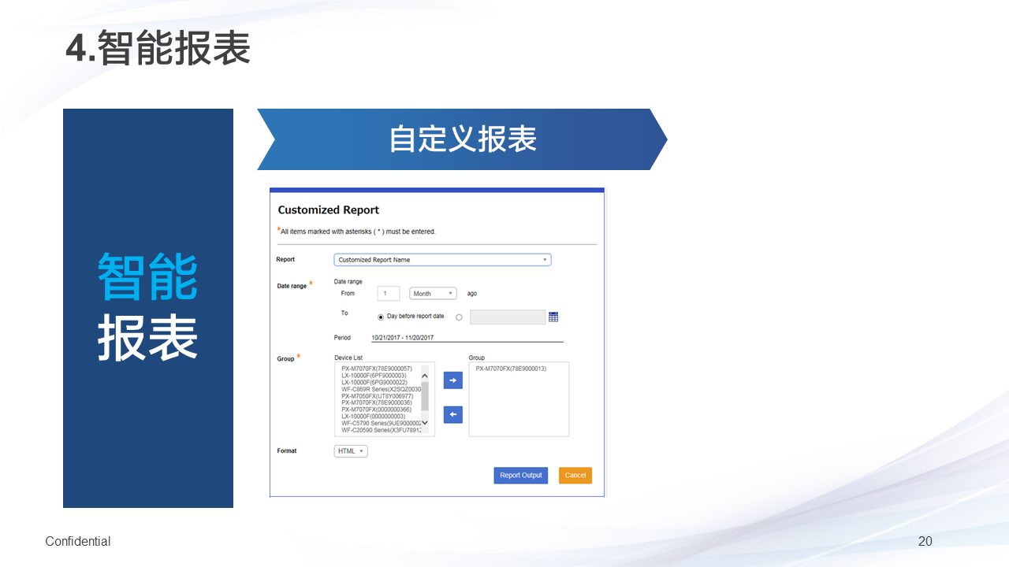Open the HTML format dropdown
This screenshot has width=1009, height=567.
click(351, 451)
